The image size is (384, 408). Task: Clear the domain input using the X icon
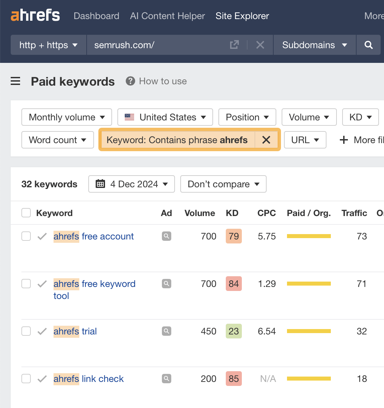coord(260,44)
